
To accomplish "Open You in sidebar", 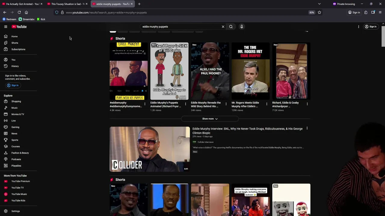I will click(x=13, y=60).
